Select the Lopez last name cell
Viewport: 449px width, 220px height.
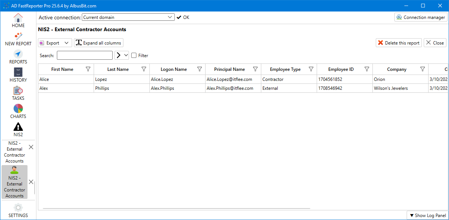[x=122, y=79]
